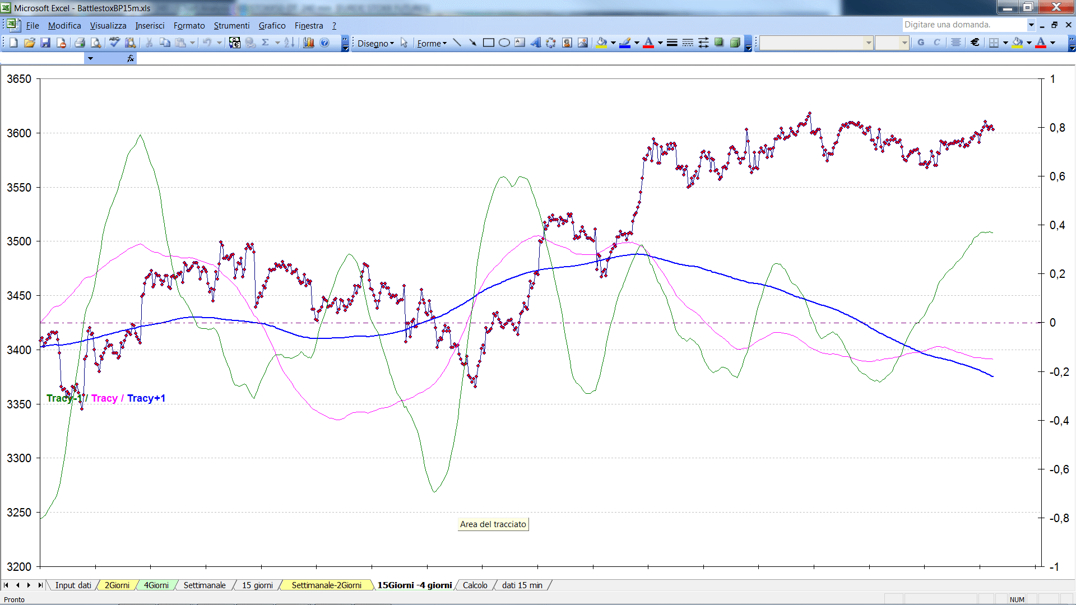The height and width of the screenshot is (605, 1076).
Task: Select the oval drawing tool
Action: point(504,43)
